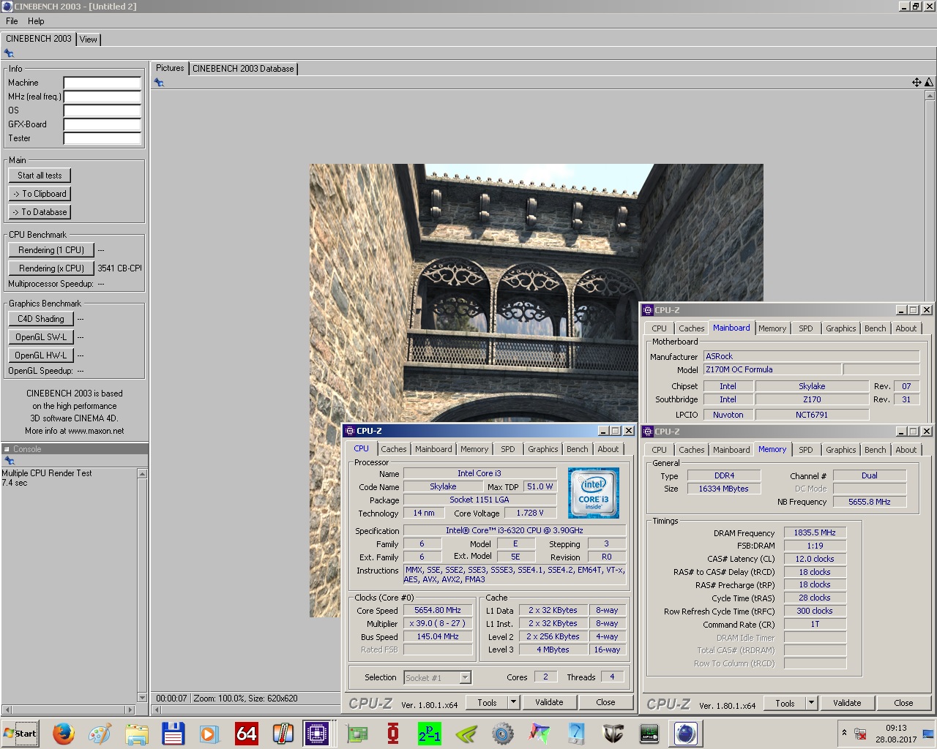Image resolution: width=937 pixels, height=749 pixels.
Task: Click Tools button in CPU-Z CPU window
Action: coord(487,702)
